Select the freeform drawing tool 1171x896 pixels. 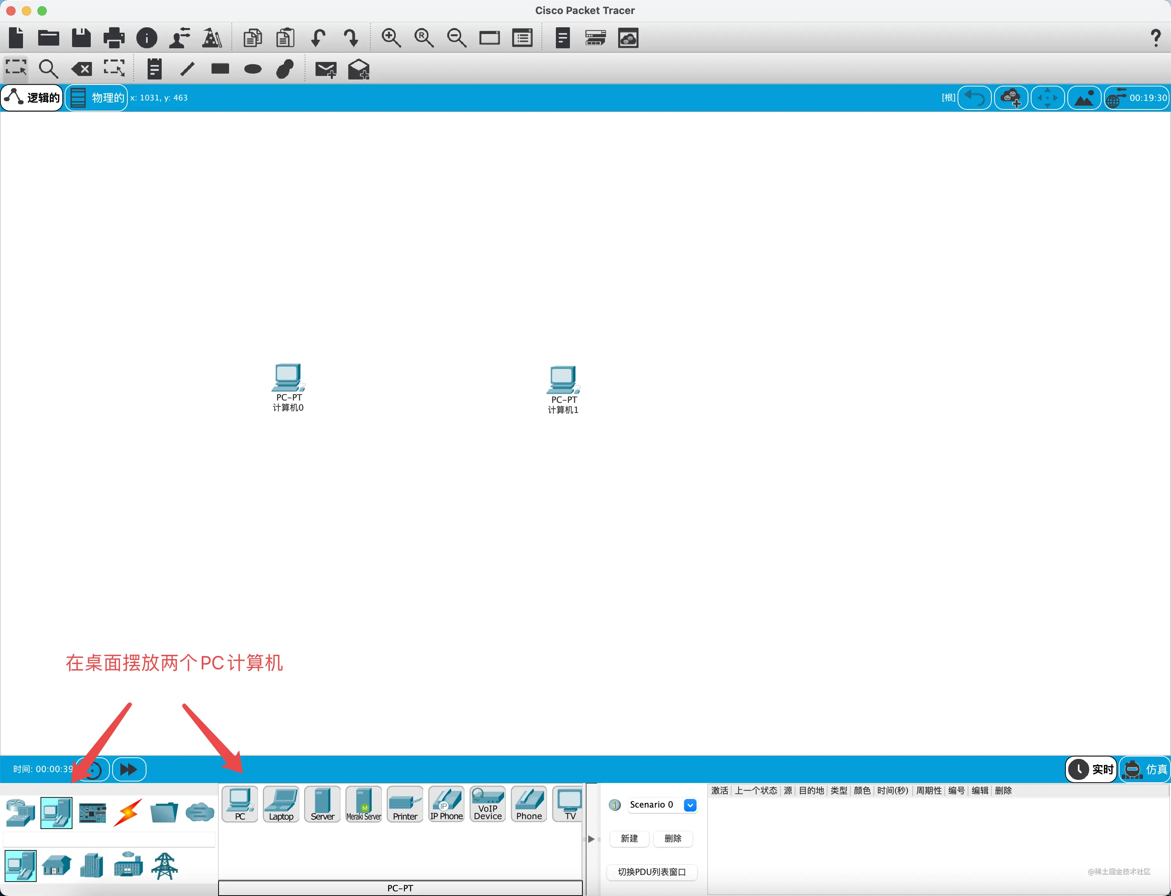(x=285, y=69)
